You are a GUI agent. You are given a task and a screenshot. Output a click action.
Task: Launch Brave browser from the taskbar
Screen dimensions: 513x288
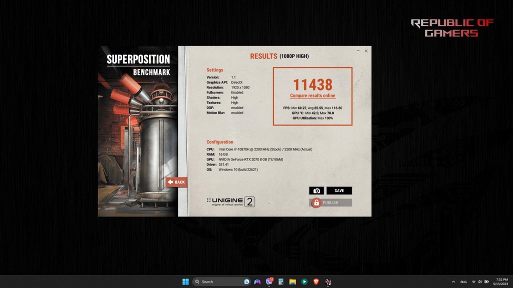pyautogui.click(x=316, y=281)
